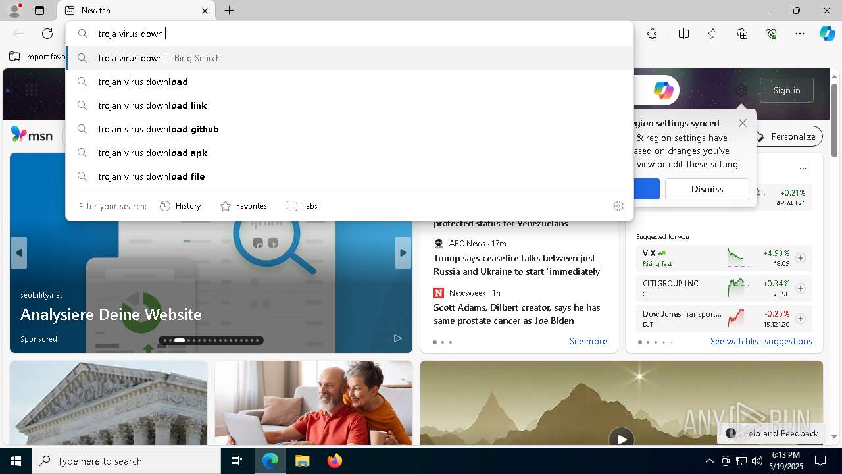
Task: Open File Explorer from taskbar
Action: (x=302, y=461)
